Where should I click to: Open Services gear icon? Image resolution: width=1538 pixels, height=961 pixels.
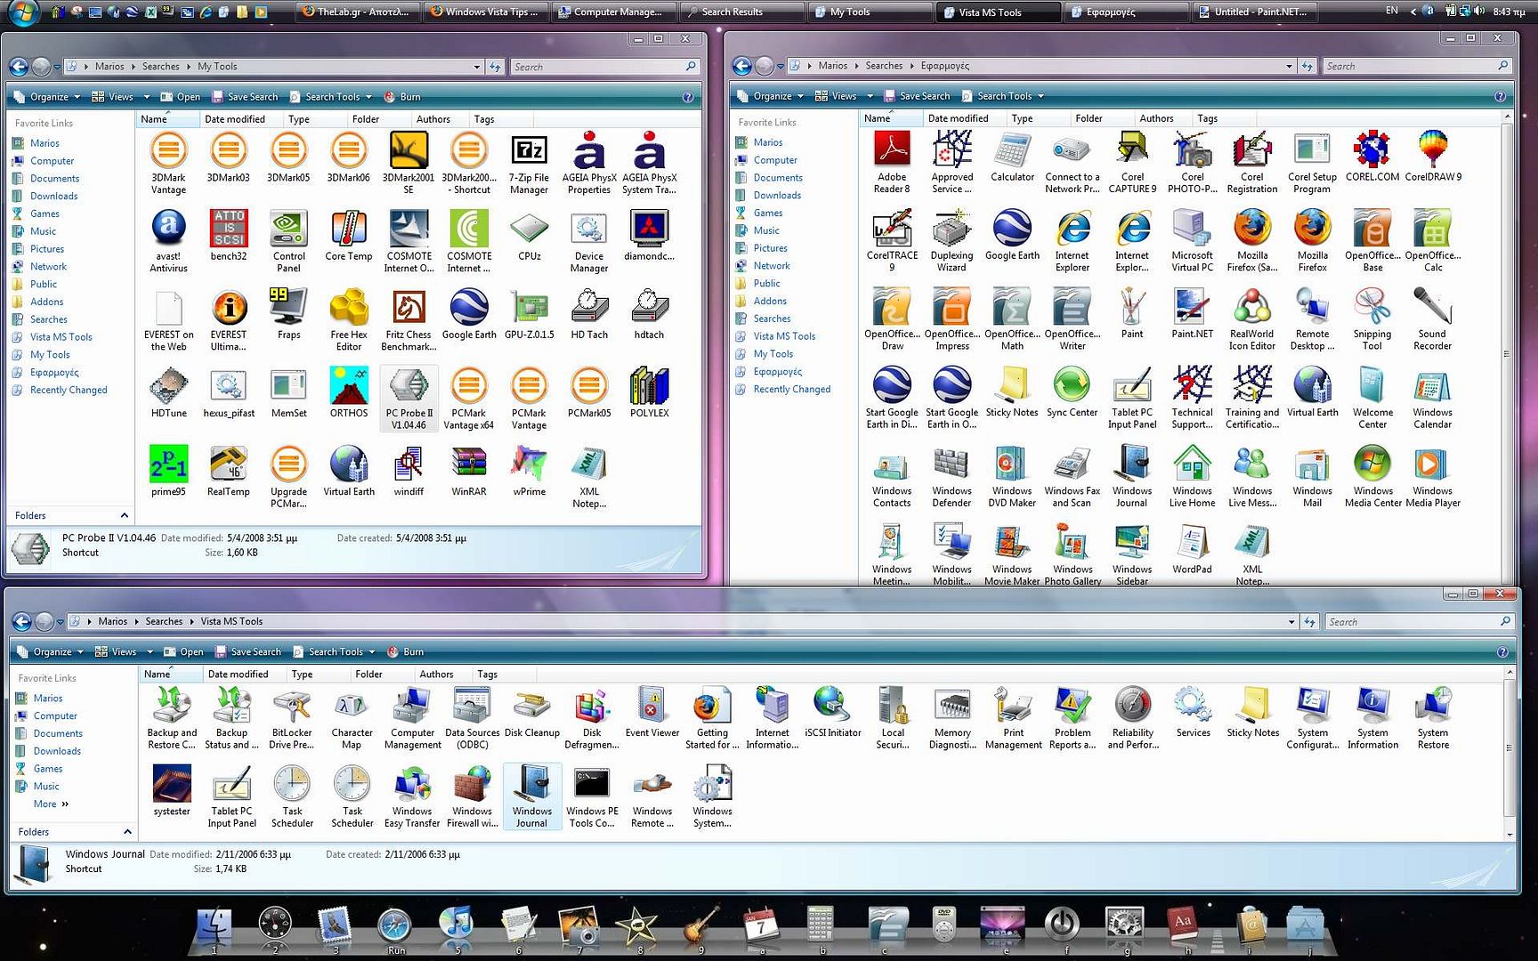1193,713
